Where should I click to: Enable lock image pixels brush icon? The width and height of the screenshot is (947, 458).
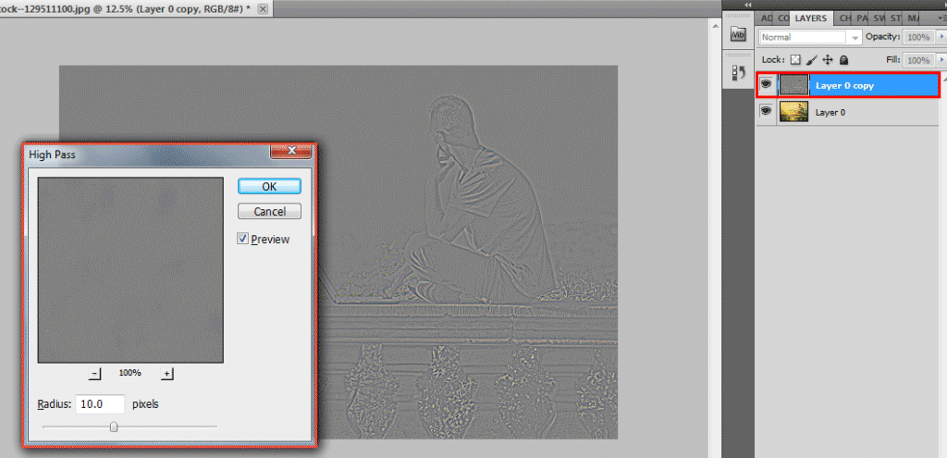pyautogui.click(x=812, y=60)
